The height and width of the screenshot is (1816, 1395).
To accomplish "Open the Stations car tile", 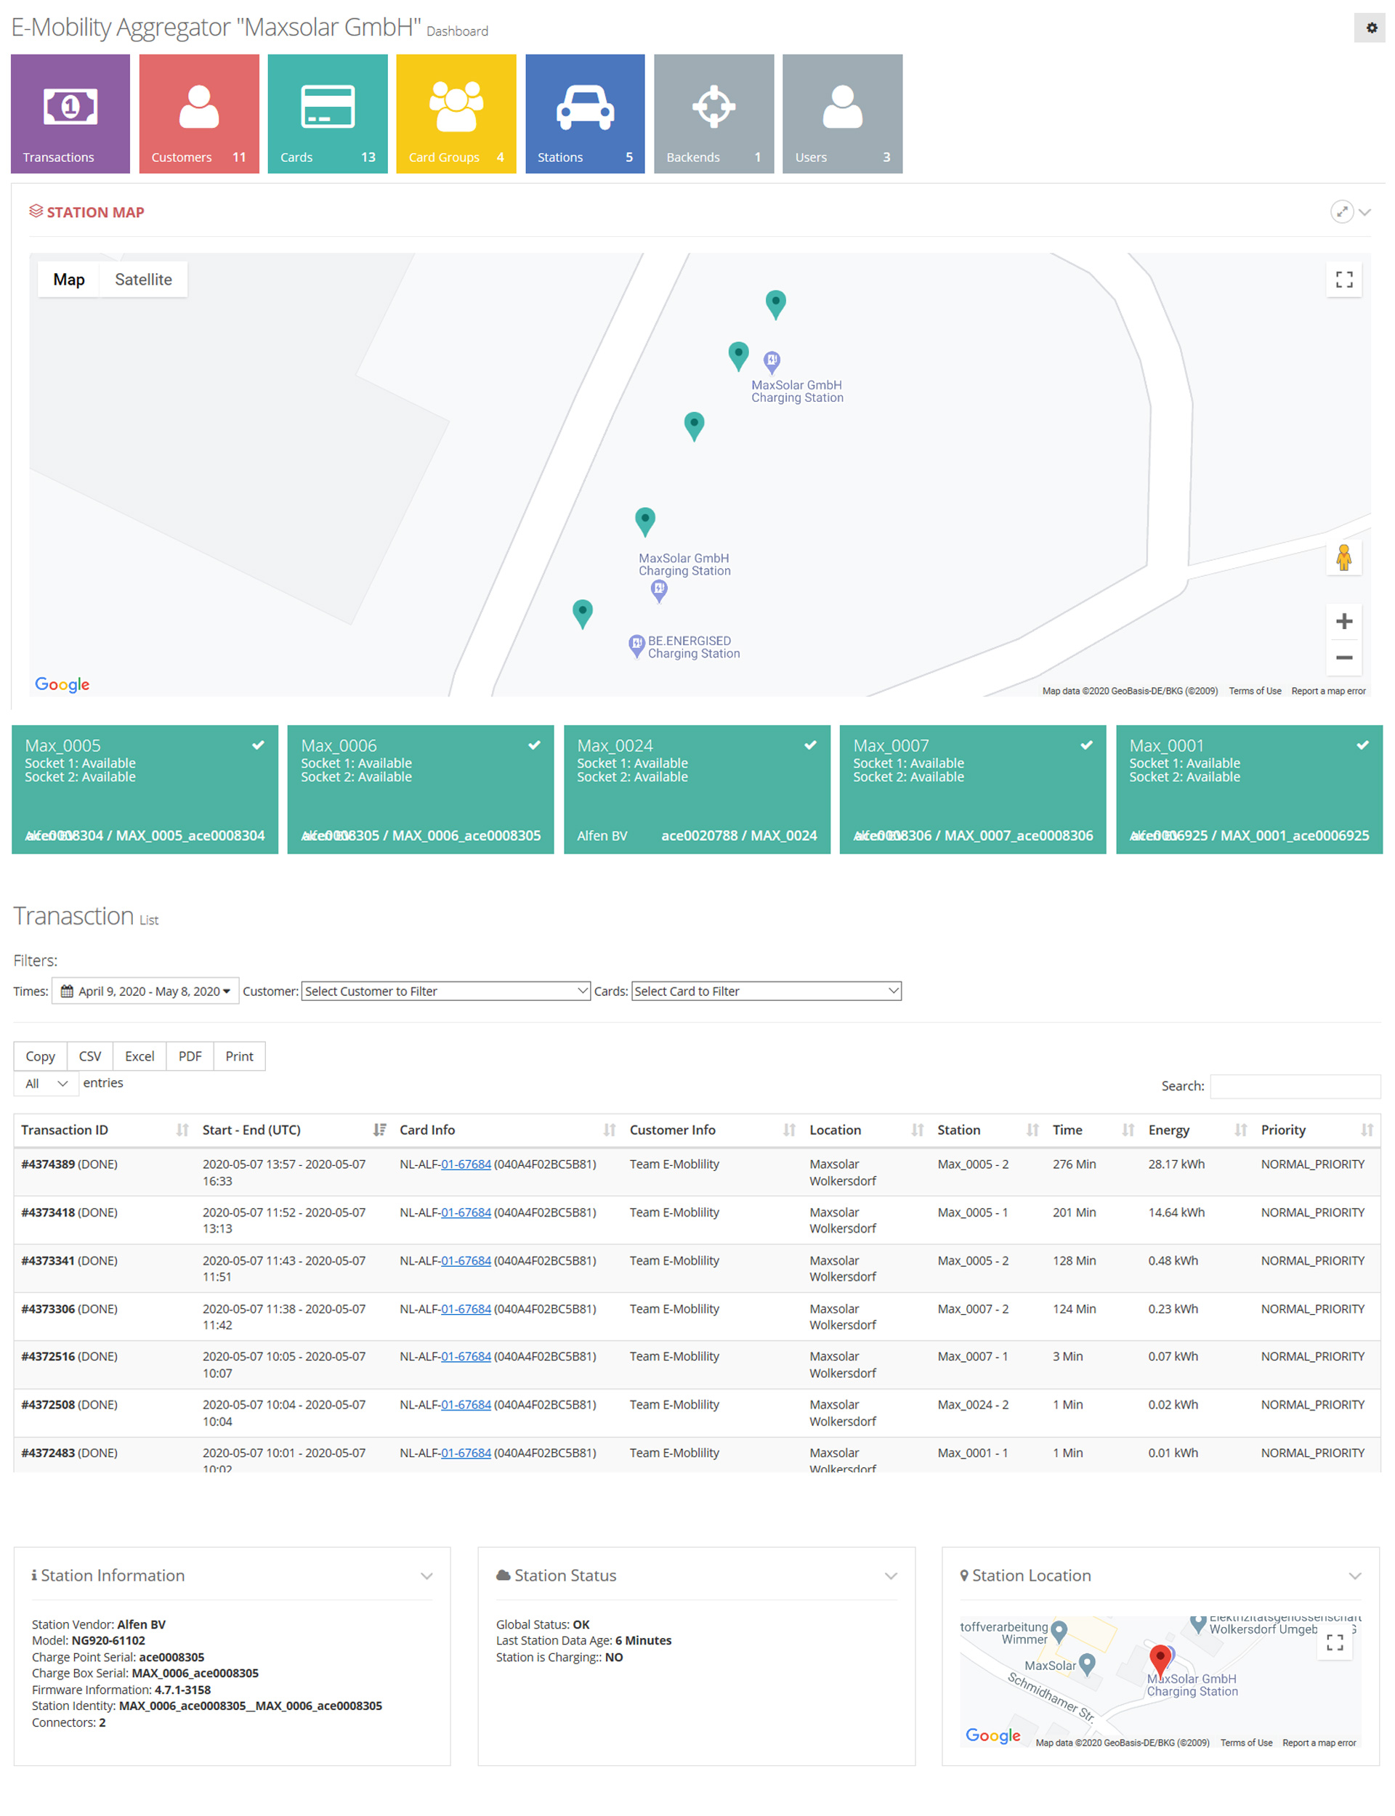I will point(585,114).
